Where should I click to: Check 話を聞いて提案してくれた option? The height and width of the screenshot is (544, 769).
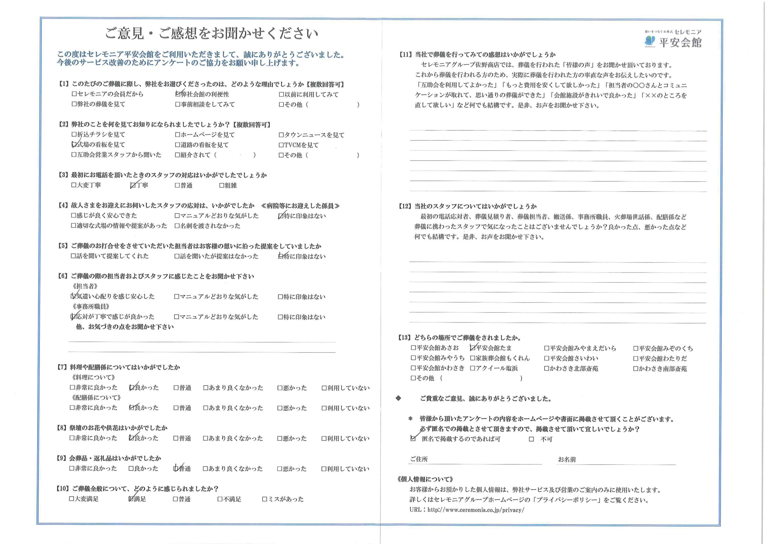[x=74, y=256]
